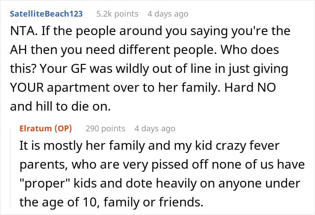Click the quoted word "proper" in the reply

tap(45, 183)
